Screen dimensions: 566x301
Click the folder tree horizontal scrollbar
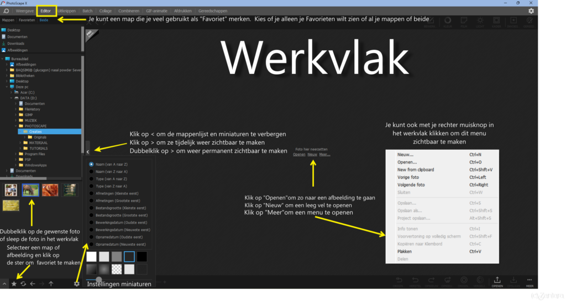[23, 178]
